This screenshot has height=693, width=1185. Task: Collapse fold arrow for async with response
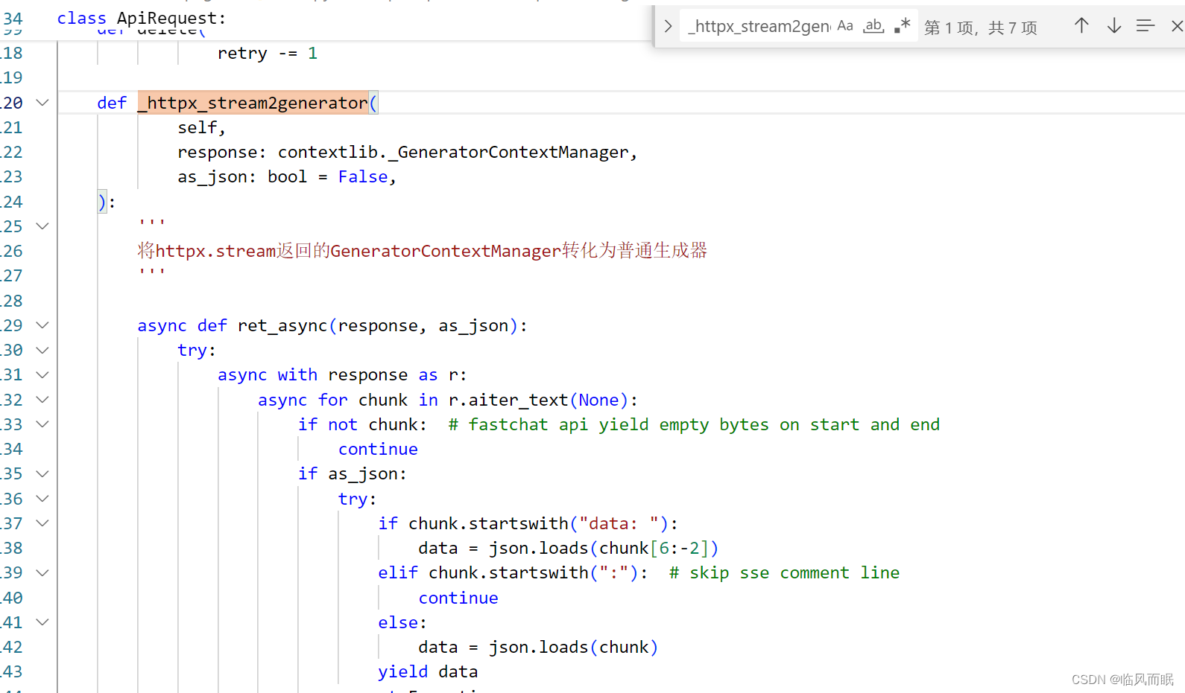(x=42, y=374)
